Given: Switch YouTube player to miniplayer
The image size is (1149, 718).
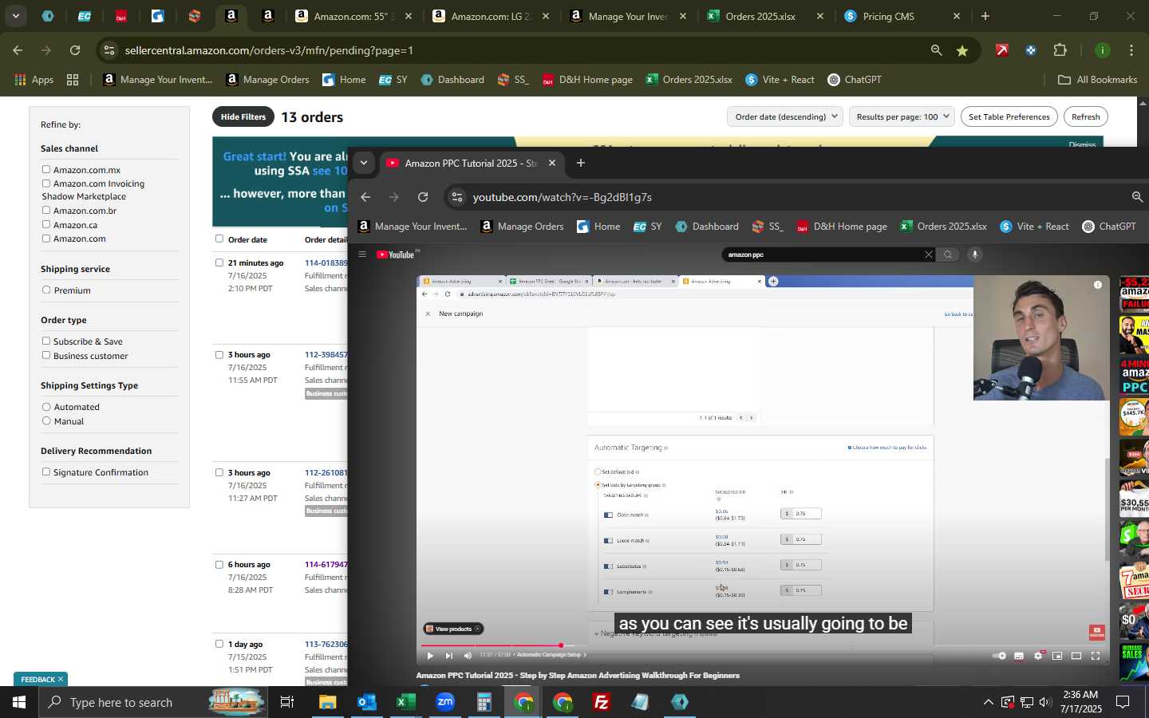Looking at the screenshot, I should click(x=1057, y=656).
